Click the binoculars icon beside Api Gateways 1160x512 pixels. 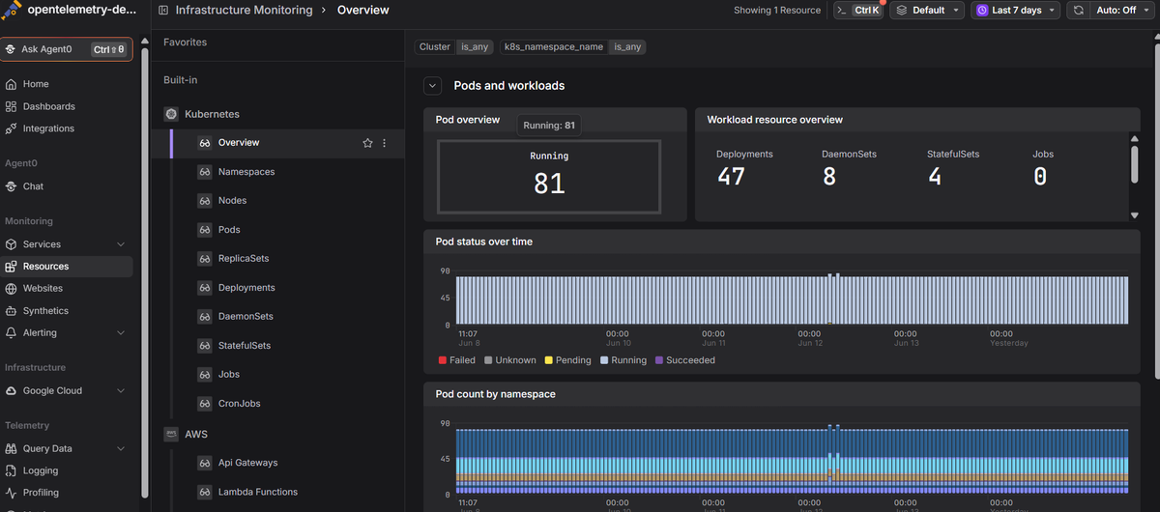pyautogui.click(x=205, y=464)
